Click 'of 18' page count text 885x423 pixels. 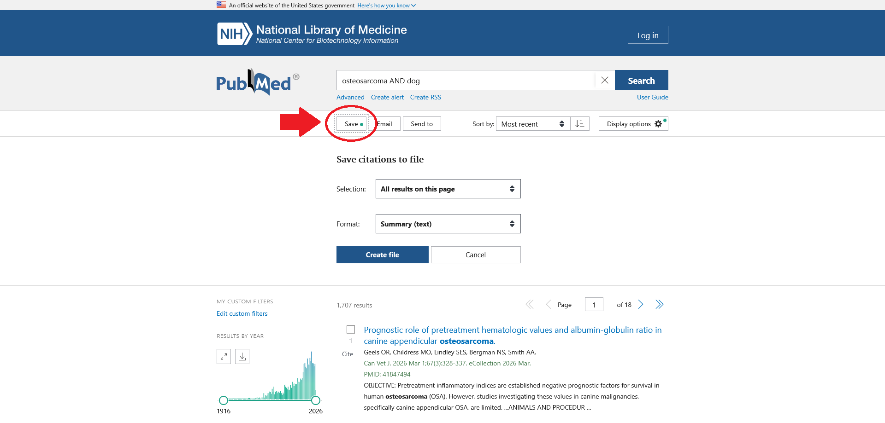[624, 305]
